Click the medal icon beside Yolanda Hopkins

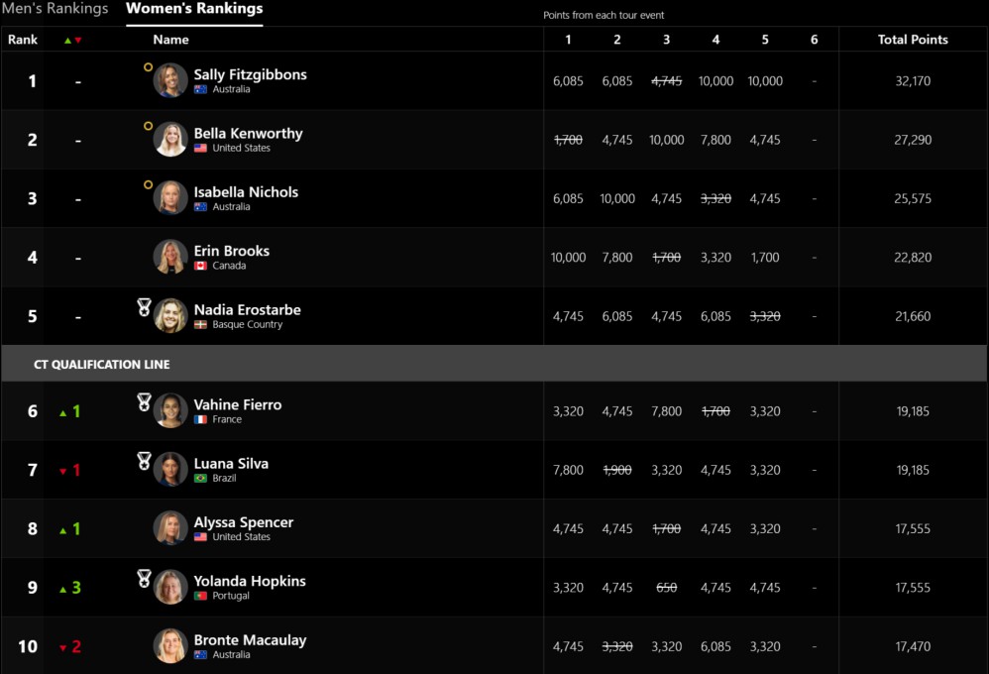point(145,579)
